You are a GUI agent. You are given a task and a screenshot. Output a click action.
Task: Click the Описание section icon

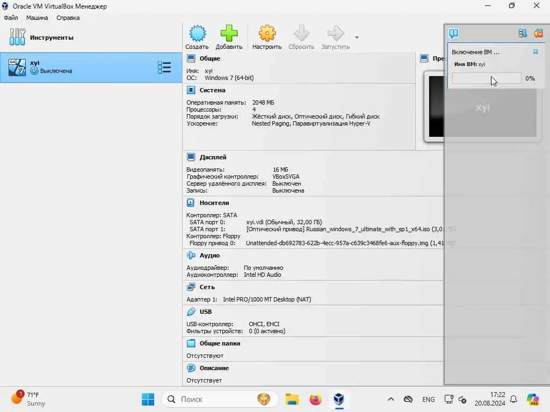click(191, 368)
